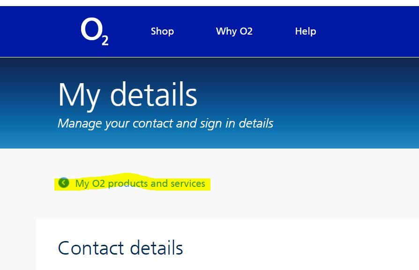Click Shop in the navigation bar
This screenshot has height=270, width=419.
[162, 31]
